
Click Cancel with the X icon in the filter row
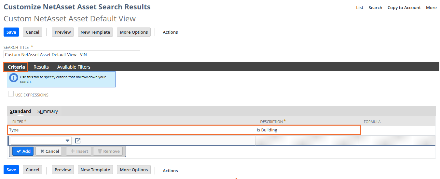pyautogui.click(x=49, y=151)
